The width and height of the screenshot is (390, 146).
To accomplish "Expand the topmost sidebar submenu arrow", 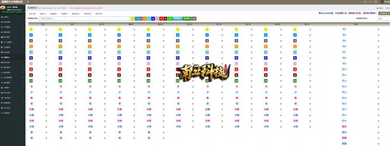I will (23, 32).
